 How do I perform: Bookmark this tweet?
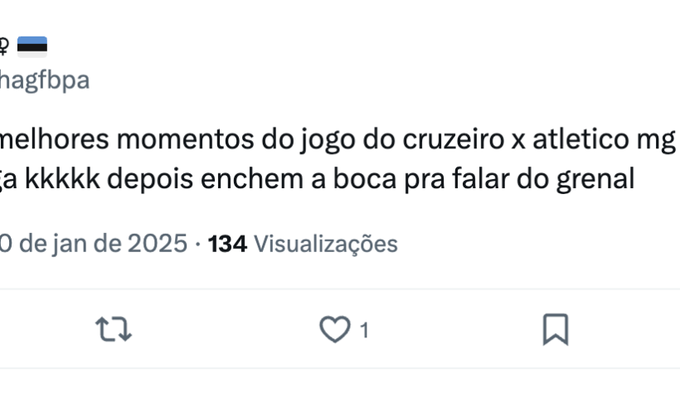[555, 330]
